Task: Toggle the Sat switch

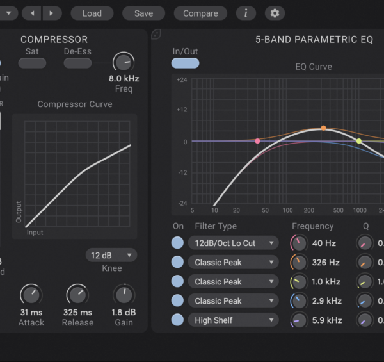Action: click(32, 63)
